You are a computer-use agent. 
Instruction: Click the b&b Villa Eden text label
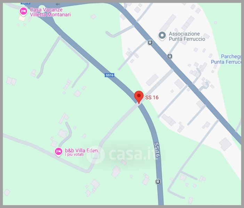(81, 150)
